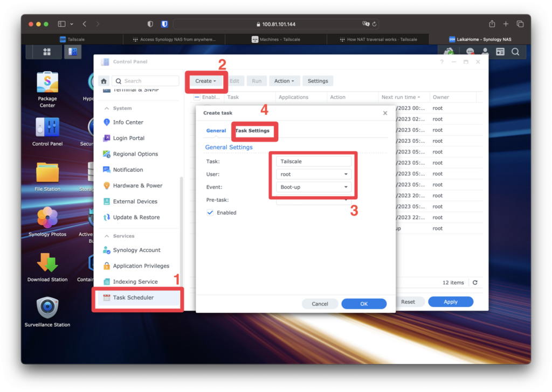Click the Reset button
The width and height of the screenshot is (552, 392).
(x=408, y=302)
